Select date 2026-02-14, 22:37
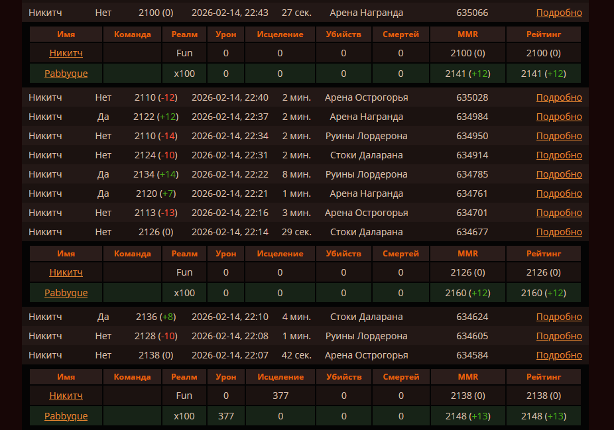The height and width of the screenshot is (430, 614). 230,117
